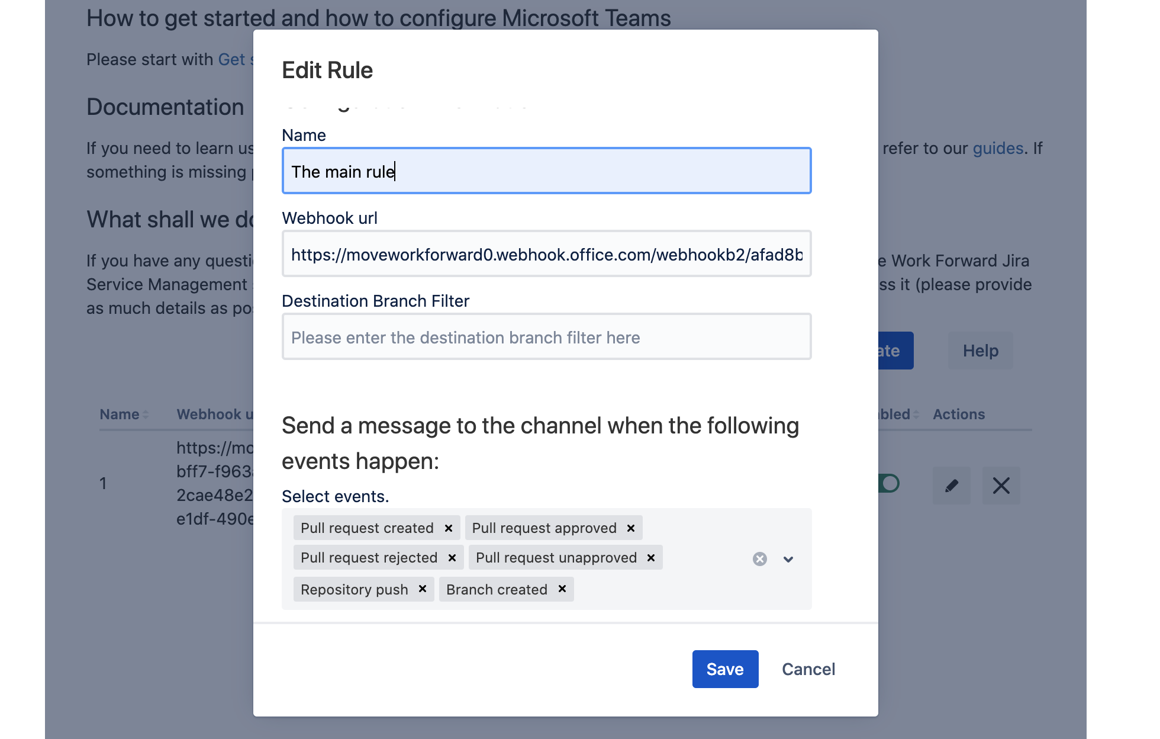
Task: Remove the Branch created tag
Action: pyautogui.click(x=562, y=589)
